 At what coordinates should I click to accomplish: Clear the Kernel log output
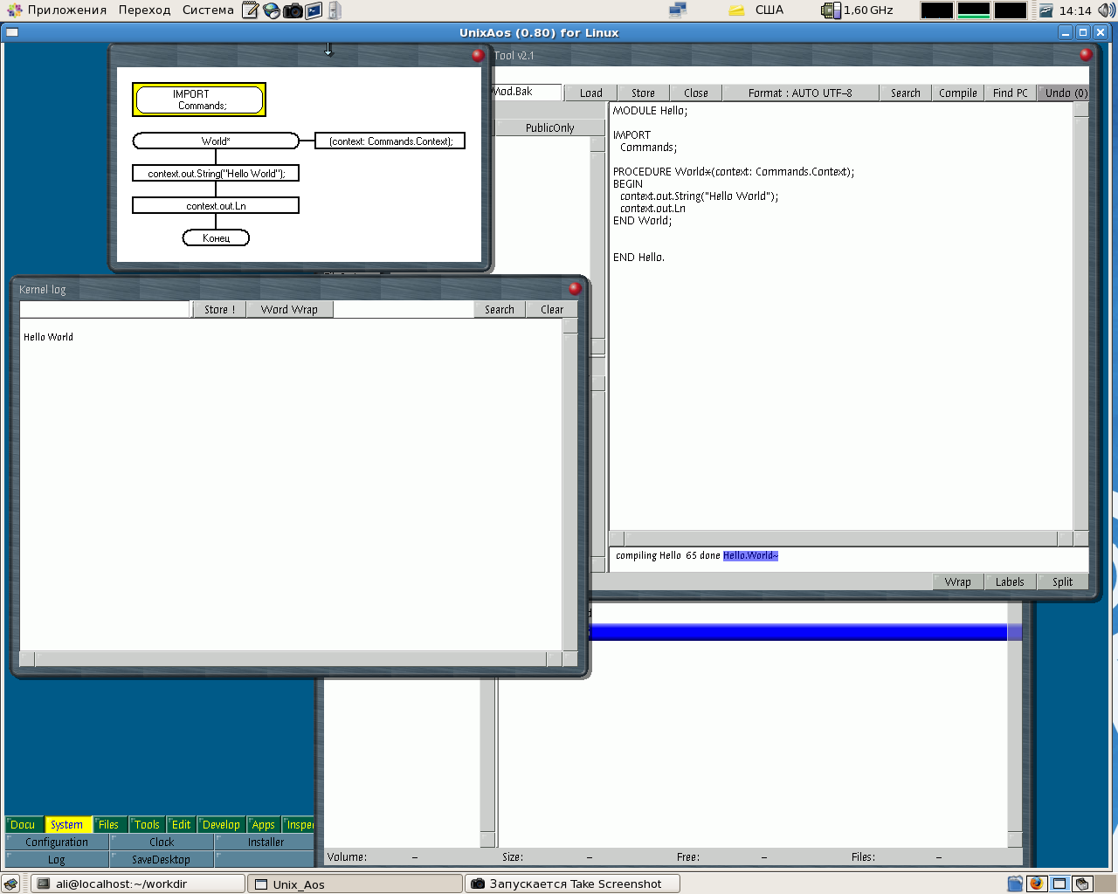(552, 310)
